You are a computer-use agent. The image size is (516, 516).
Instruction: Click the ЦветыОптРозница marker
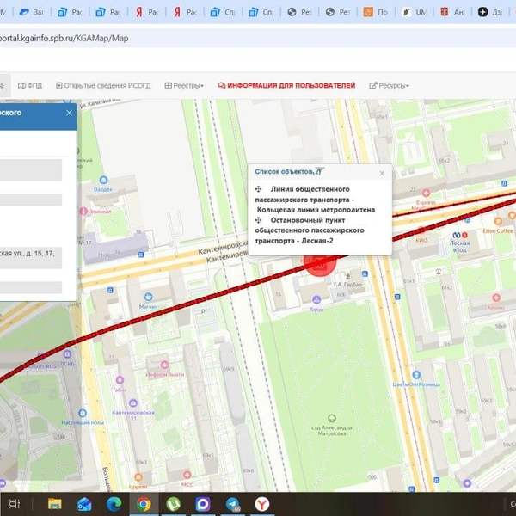pyautogui.click(x=416, y=374)
